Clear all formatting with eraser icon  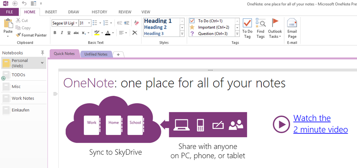click(x=136, y=23)
